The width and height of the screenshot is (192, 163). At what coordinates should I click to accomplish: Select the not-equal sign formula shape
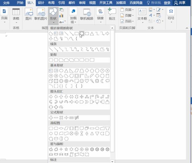click(x=76, y=118)
